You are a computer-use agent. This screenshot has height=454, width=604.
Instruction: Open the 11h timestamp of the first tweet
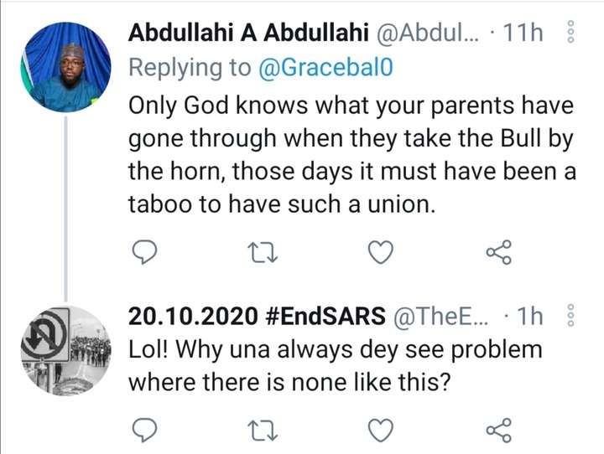click(x=523, y=33)
